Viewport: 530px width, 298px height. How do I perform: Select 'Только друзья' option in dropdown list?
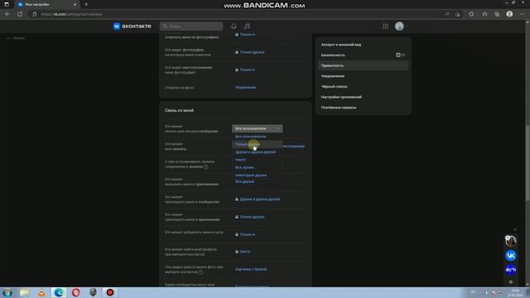click(258, 144)
